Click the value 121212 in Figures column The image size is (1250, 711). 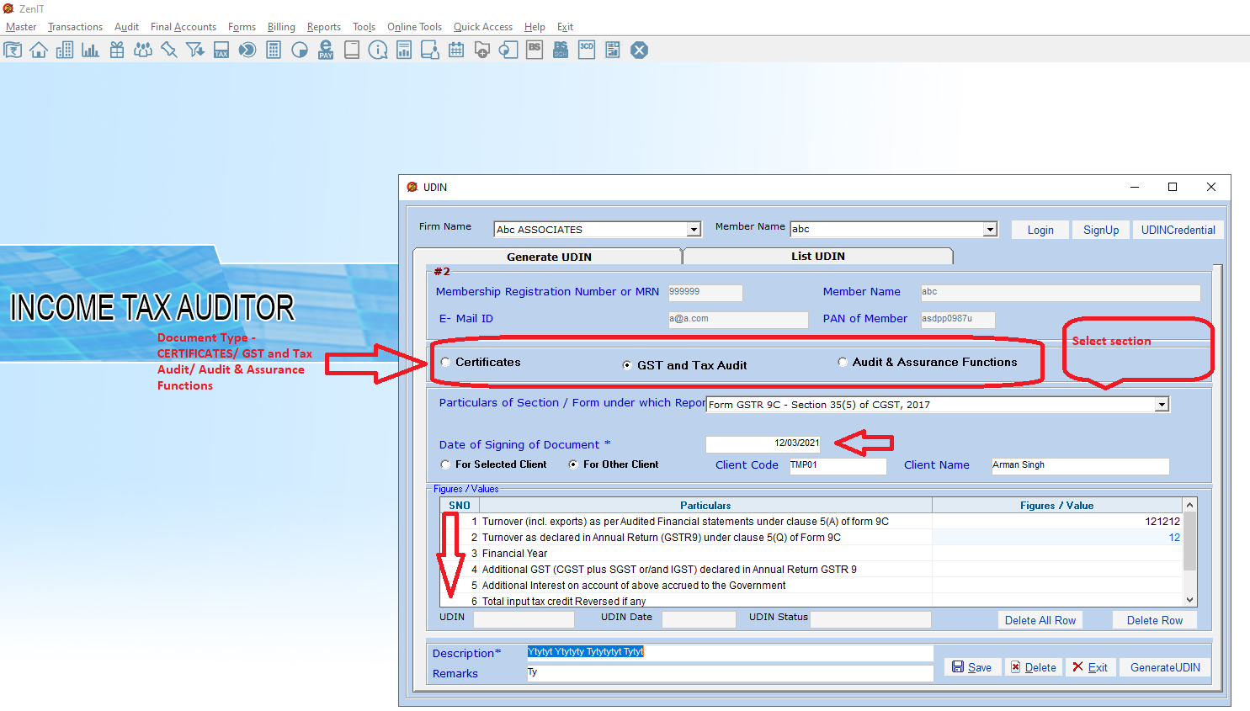click(1162, 522)
